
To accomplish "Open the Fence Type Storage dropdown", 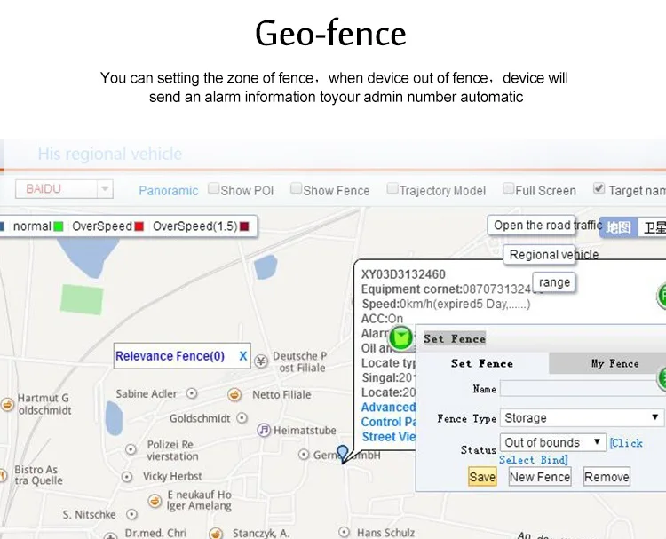I will click(582, 418).
